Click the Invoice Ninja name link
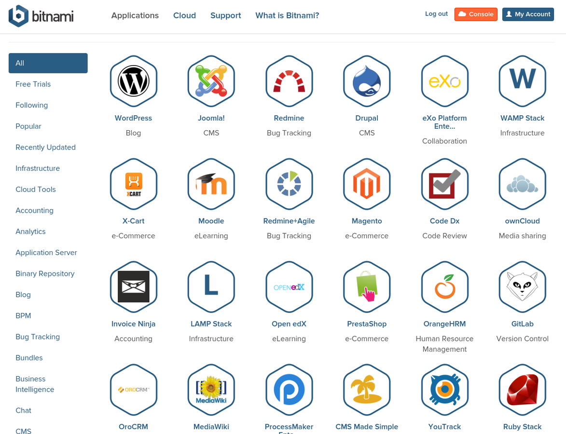 click(x=134, y=324)
